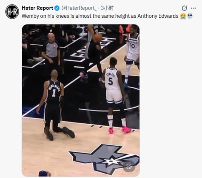
Task: Click Wembanyama's number 1 jersey in the image
Action: tap(54, 91)
